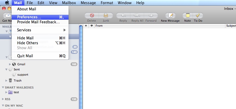This screenshot has height=109, width=236.
Task: Compose a New Message
Action: tap(170, 15)
